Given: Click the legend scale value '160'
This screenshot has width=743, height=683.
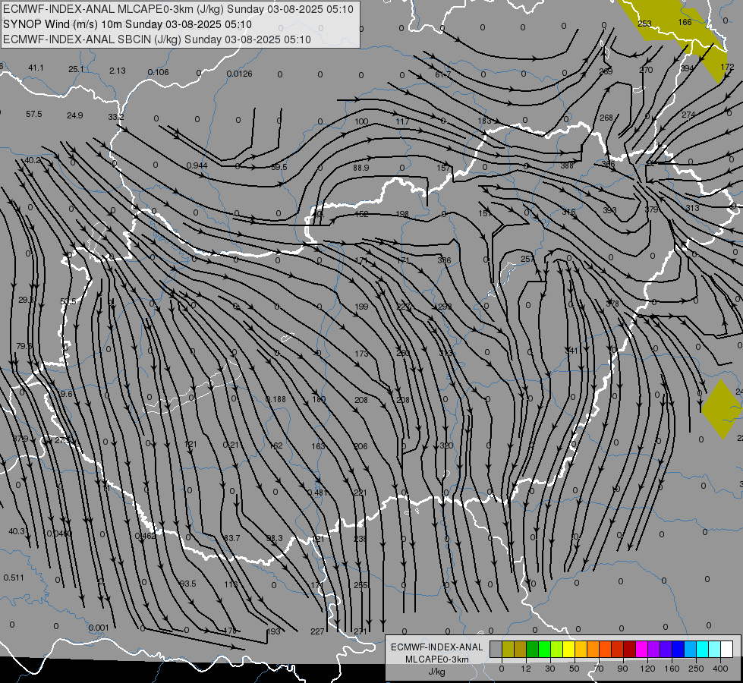Looking at the screenshot, I should pyautogui.click(x=672, y=669).
